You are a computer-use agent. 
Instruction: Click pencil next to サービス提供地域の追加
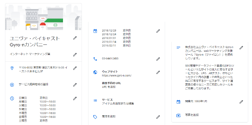point(75,85)
